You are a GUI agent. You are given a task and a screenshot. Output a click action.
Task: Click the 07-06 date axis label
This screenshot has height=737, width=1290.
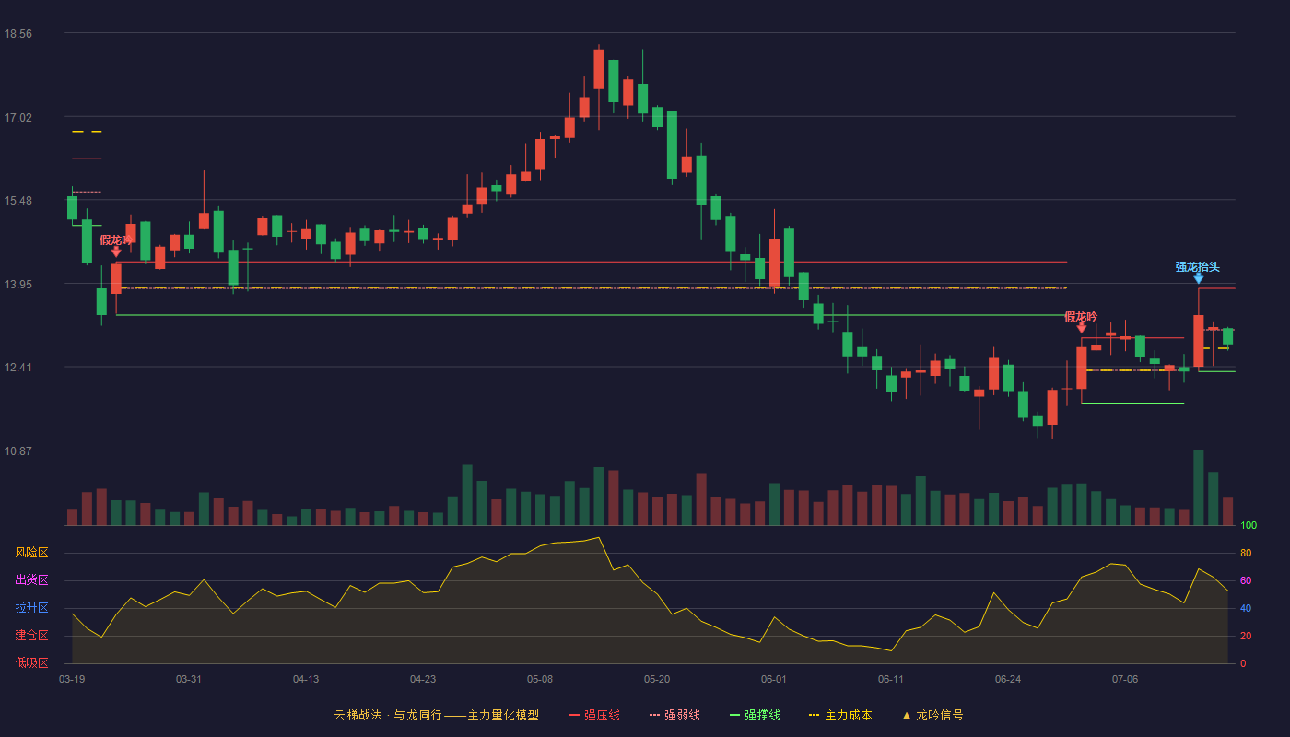[1125, 679]
